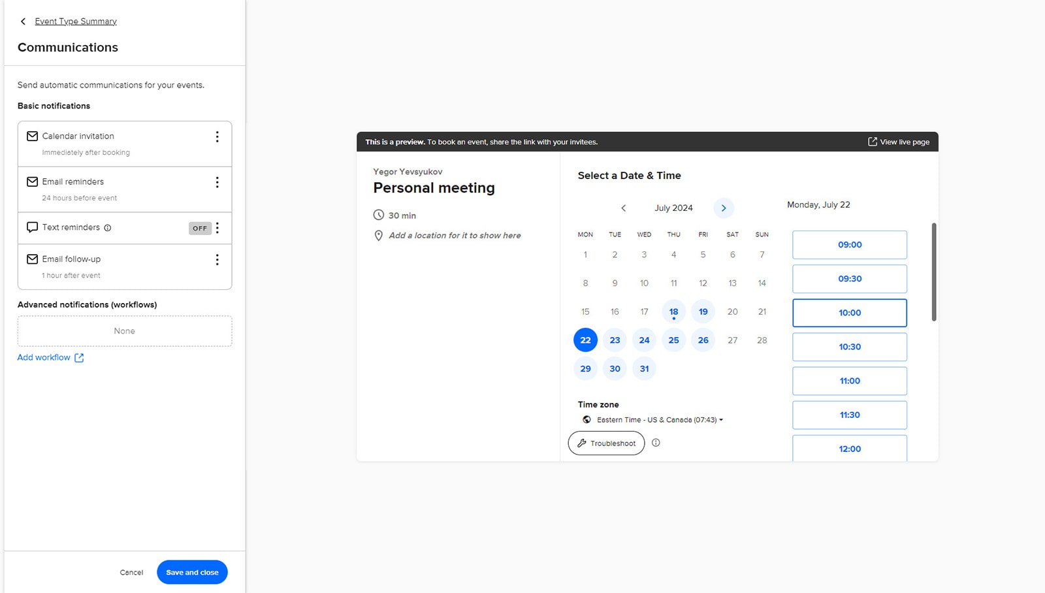Choose the 11:00 time slot

tap(850, 381)
